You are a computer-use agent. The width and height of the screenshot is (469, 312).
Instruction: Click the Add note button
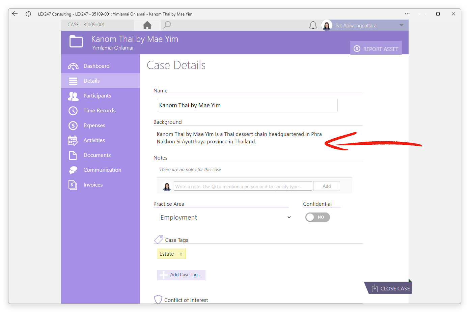(x=326, y=186)
